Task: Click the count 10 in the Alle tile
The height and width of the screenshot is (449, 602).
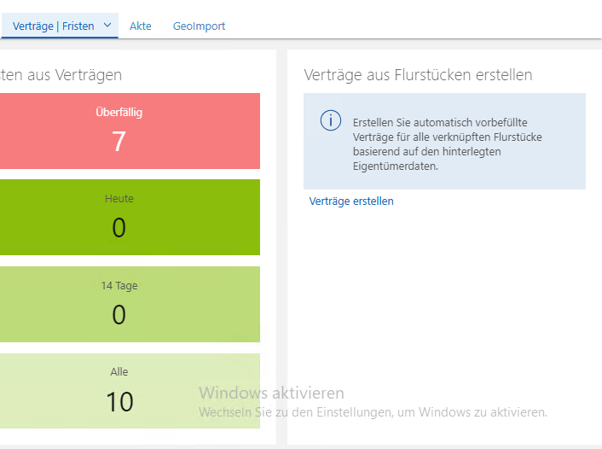Action: tap(119, 401)
